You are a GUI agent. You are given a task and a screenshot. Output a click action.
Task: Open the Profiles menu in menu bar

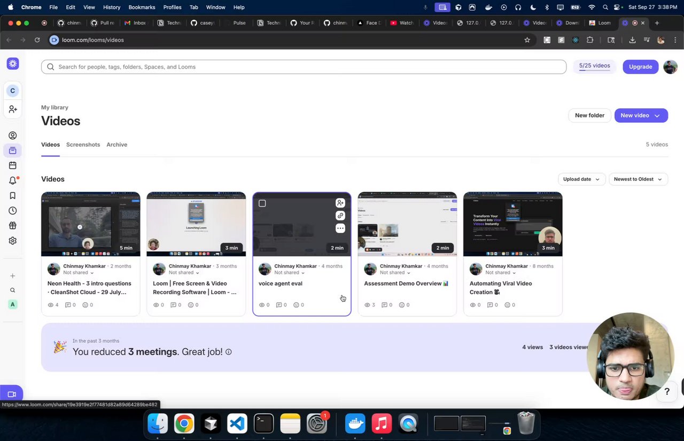[x=172, y=7]
